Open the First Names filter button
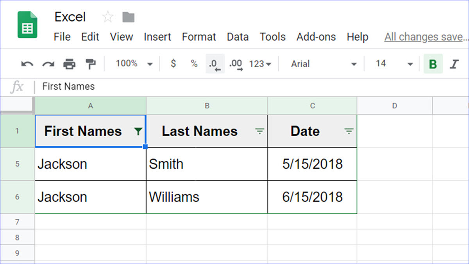 pos(139,131)
